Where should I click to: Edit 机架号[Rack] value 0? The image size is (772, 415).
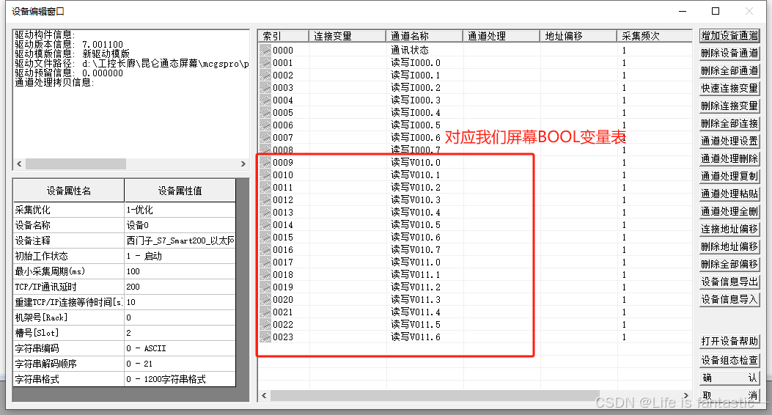(180, 317)
